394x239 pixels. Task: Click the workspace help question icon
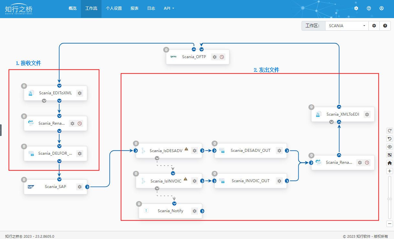point(385,26)
